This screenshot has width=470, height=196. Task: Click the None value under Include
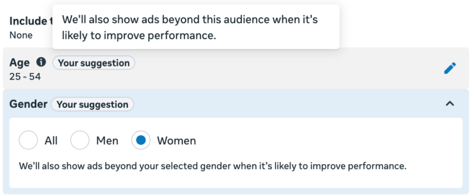[x=21, y=35]
